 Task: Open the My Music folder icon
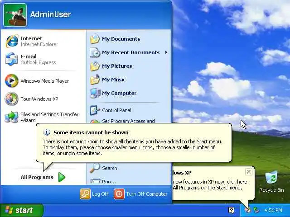pos(95,80)
